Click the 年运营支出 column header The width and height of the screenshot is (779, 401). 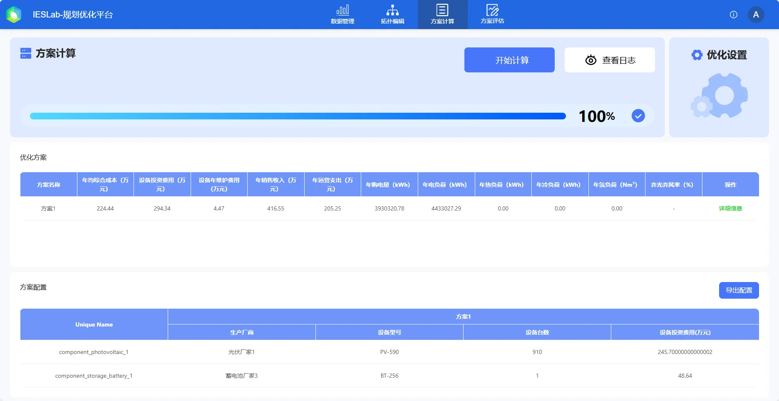[x=332, y=184]
